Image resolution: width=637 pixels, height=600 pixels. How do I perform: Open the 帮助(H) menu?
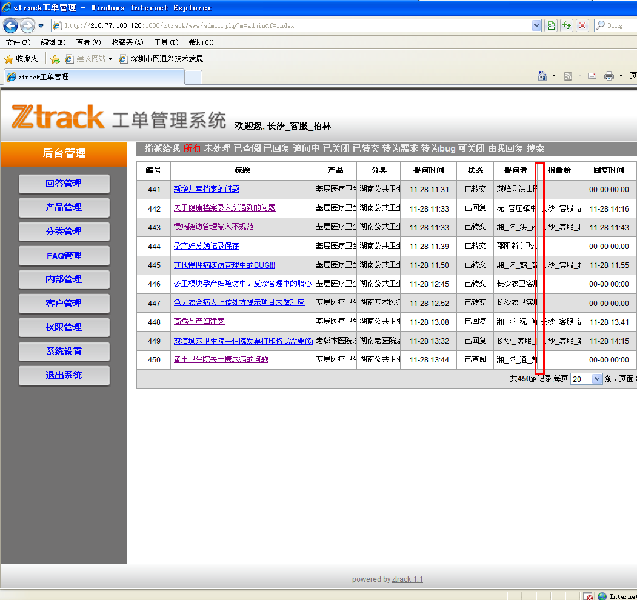201,42
